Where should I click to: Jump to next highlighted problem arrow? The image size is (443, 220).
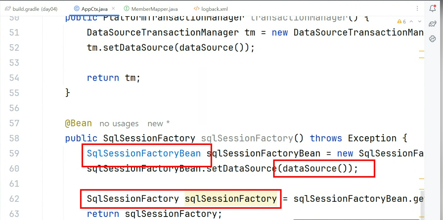419,22
